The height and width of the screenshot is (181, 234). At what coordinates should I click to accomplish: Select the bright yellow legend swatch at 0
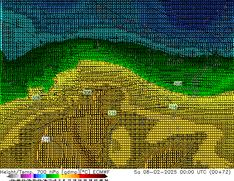point(61,176)
